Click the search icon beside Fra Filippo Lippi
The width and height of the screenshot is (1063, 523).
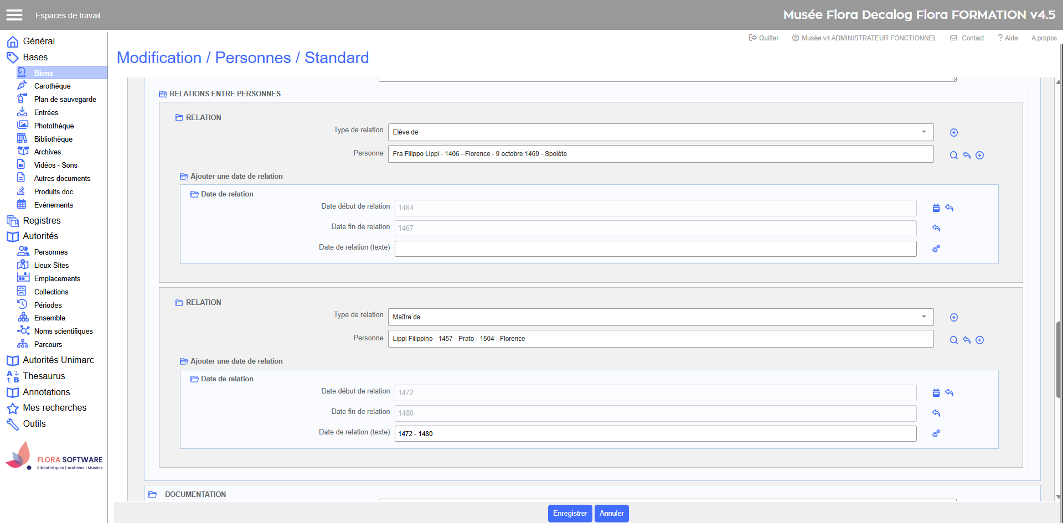coord(953,156)
